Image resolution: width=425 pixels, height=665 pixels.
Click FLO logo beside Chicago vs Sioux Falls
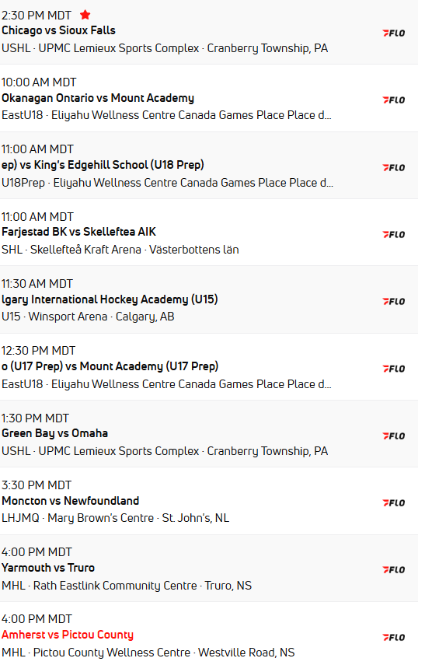(394, 33)
